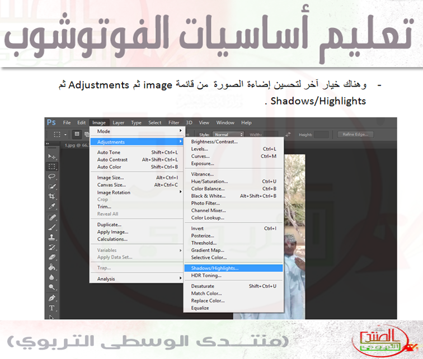Viewport: 423px width, 359px height.
Task: Click swap width and height icon
Action: pyautogui.click(x=288, y=134)
